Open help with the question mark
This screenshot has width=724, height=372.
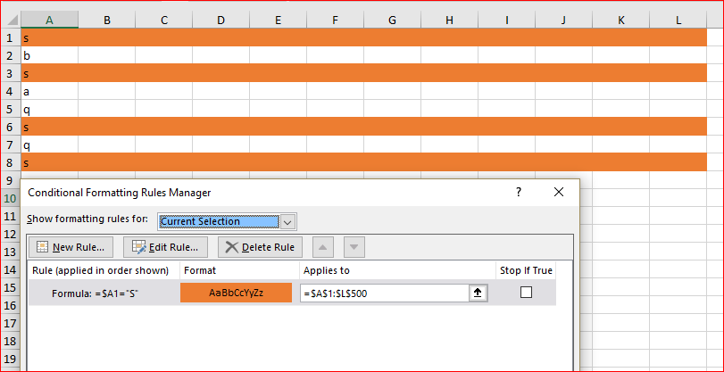point(519,193)
